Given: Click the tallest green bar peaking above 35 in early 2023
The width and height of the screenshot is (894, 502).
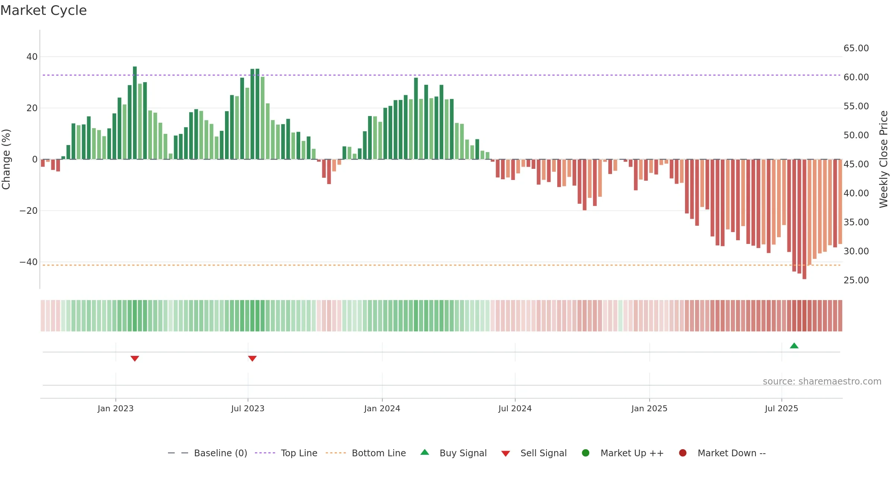Looking at the screenshot, I should click(135, 113).
